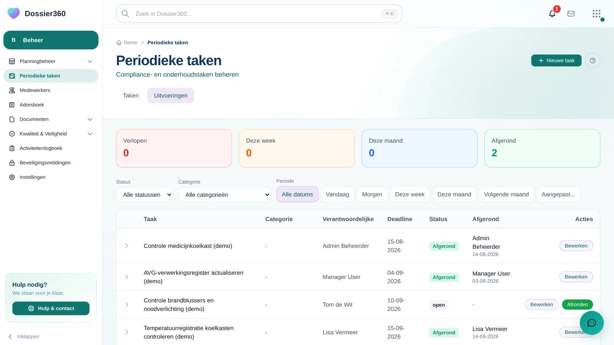Open the mail envelope icon
The height and width of the screenshot is (345, 614).
(x=571, y=14)
